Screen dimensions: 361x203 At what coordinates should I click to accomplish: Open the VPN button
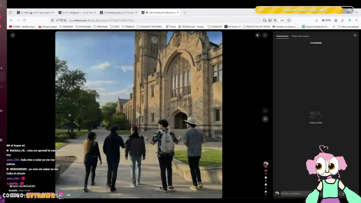coord(326,20)
